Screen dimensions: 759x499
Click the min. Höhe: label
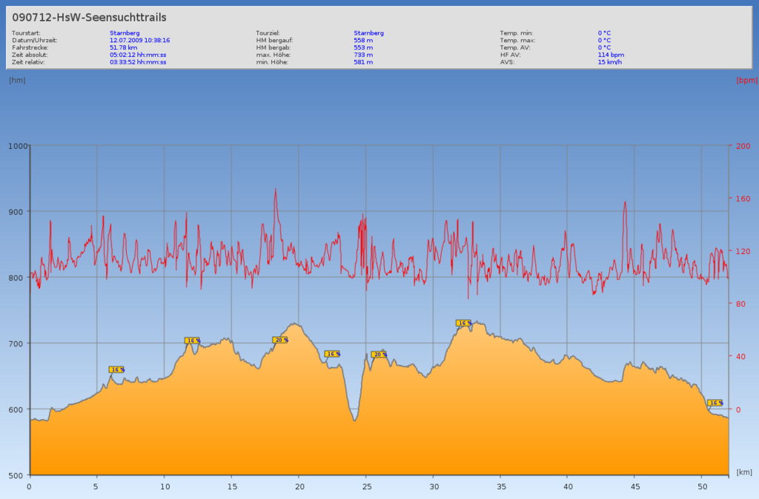[x=272, y=62]
